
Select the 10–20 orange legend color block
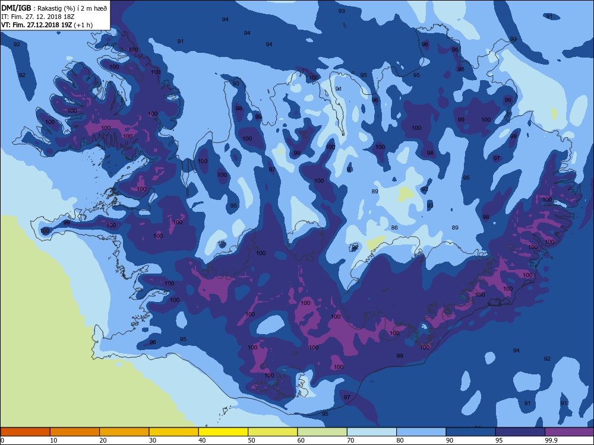75,432
